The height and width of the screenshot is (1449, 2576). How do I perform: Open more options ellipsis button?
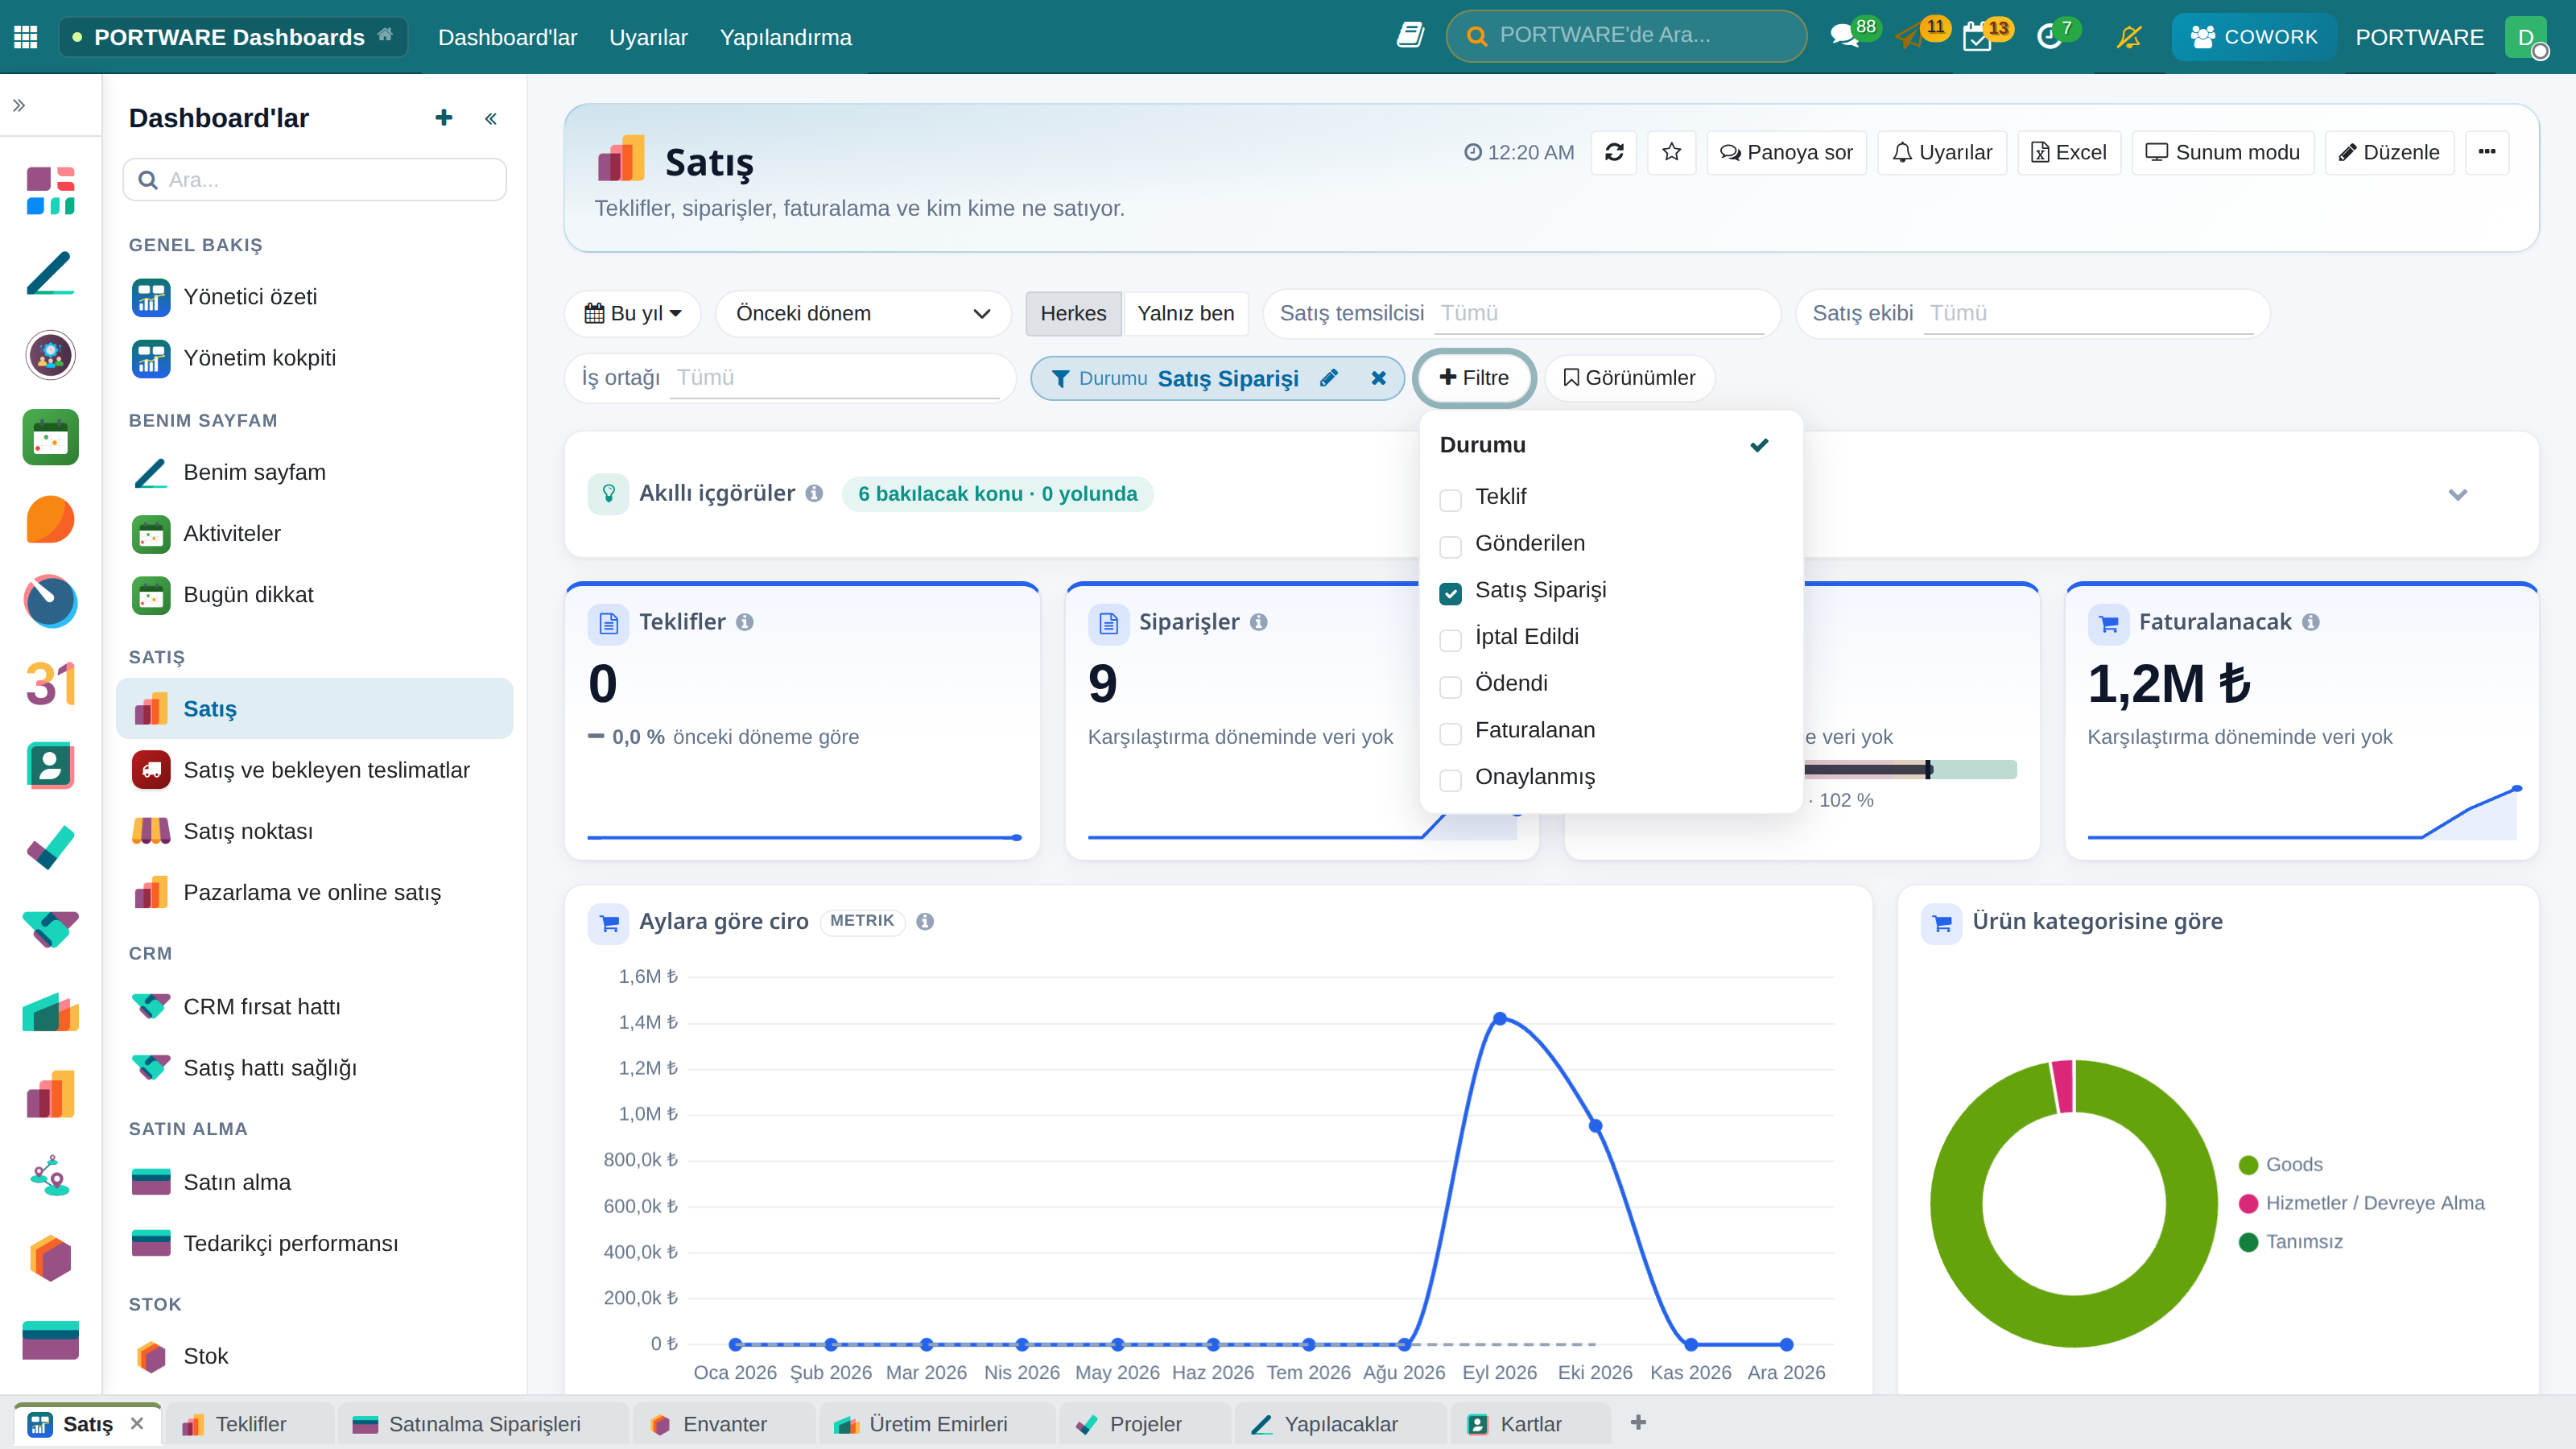(2487, 152)
